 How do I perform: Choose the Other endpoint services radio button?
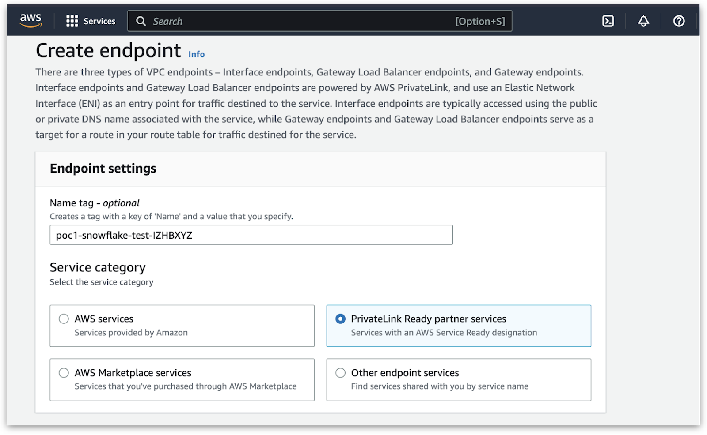341,373
